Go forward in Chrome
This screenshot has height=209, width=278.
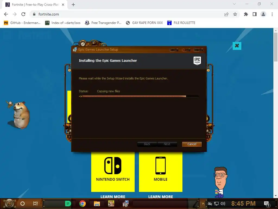click(15, 14)
